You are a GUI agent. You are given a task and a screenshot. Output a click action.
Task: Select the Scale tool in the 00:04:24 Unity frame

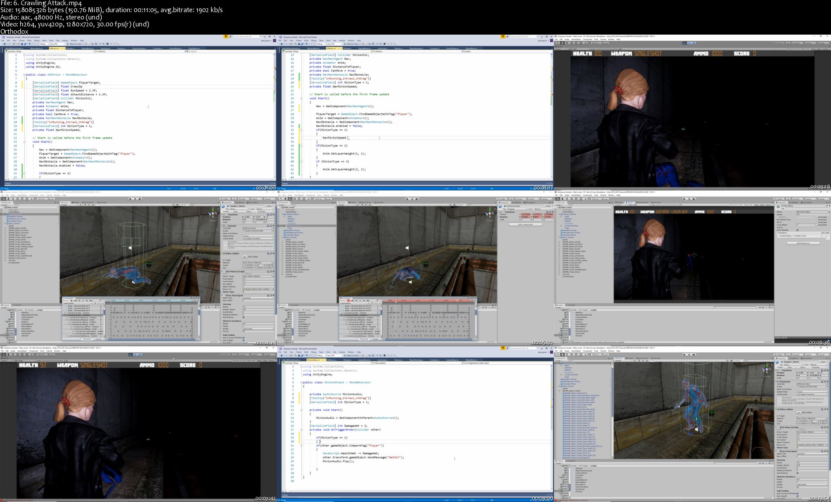click(18, 199)
